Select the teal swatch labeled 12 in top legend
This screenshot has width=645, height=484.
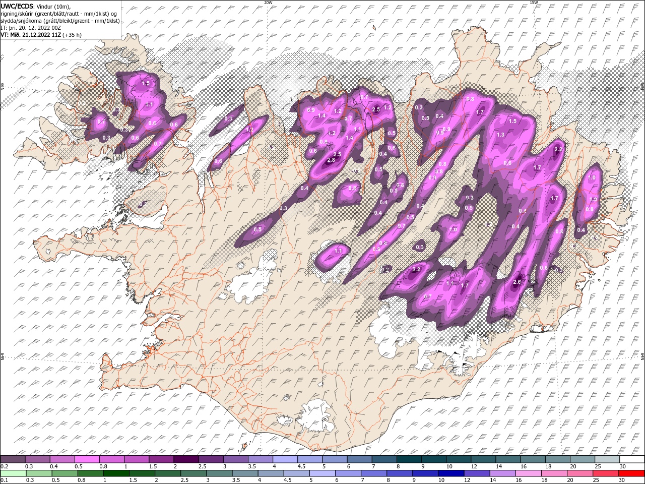[483, 459]
